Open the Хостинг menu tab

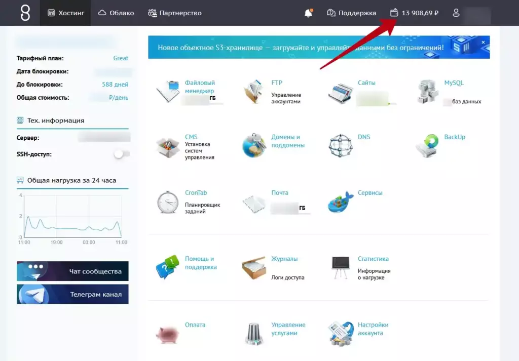(x=65, y=13)
